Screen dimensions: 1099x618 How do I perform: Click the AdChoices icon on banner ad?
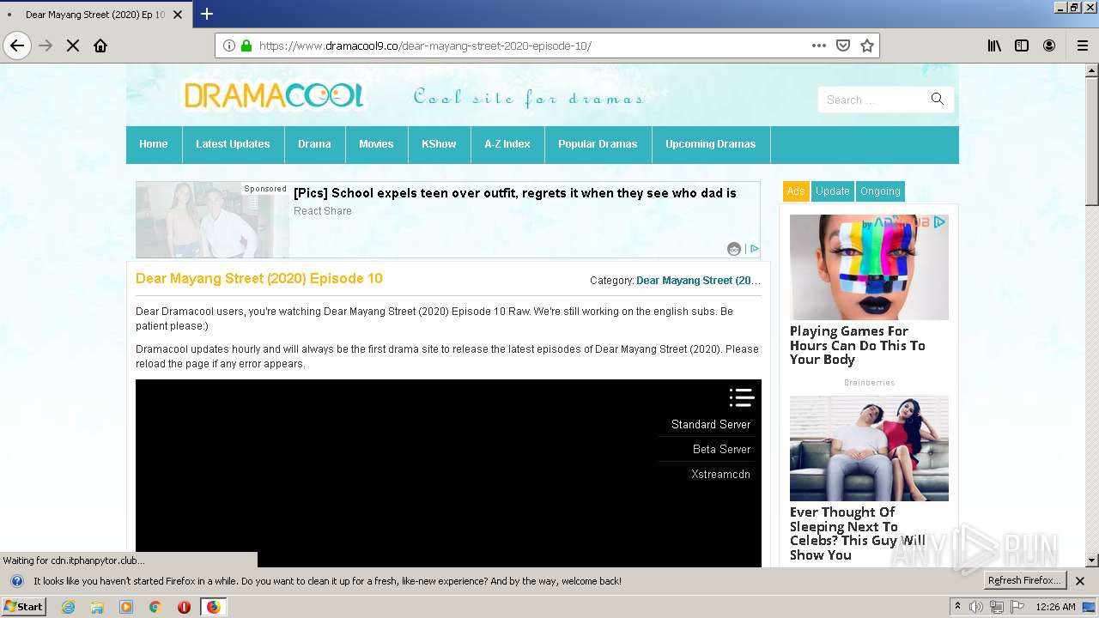pyautogui.click(x=754, y=248)
